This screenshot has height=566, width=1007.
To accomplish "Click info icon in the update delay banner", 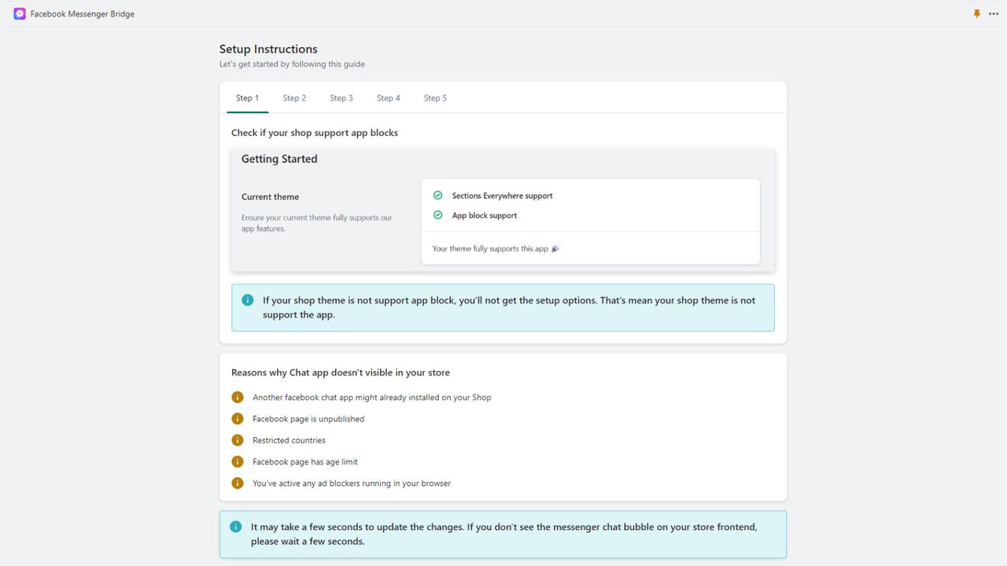I will point(236,527).
